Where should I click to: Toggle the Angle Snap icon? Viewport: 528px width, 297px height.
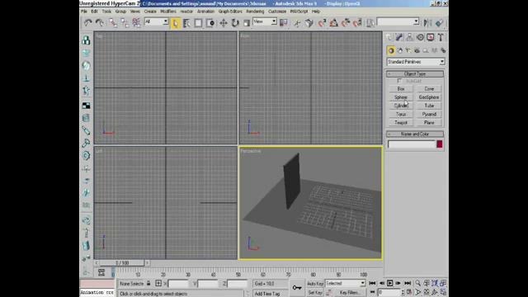pyautogui.click(x=333, y=22)
